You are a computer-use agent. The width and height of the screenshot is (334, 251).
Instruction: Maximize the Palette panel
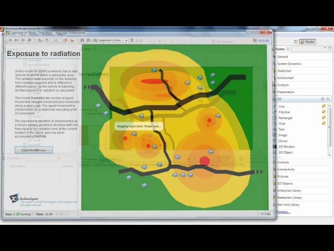click(330, 48)
